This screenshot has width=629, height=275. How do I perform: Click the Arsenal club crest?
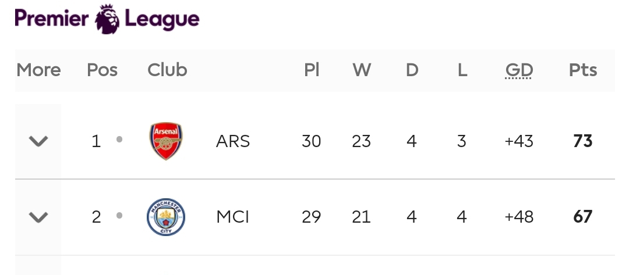pyautogui.click(x=165, y=141)
